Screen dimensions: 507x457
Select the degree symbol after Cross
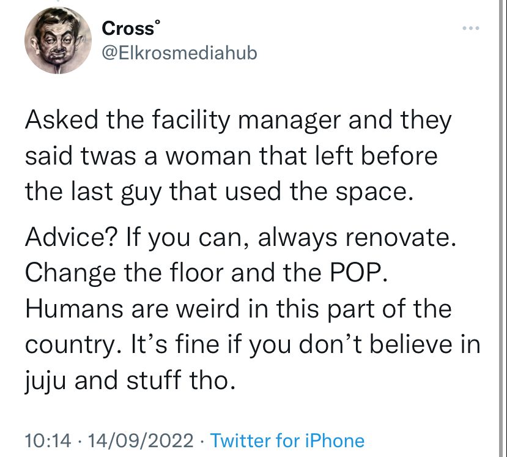(x=157, y=22)
